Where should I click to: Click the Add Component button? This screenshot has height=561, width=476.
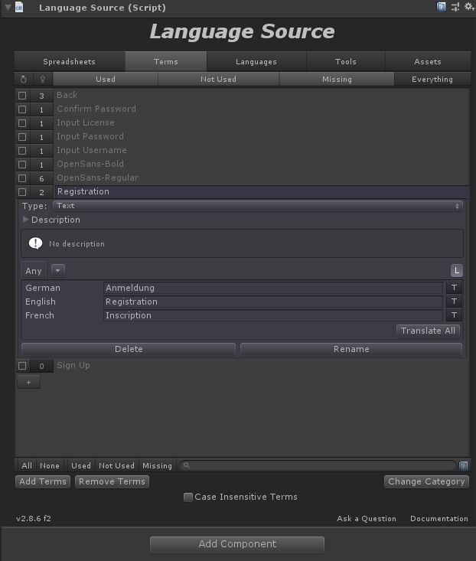tap(237, 544)
